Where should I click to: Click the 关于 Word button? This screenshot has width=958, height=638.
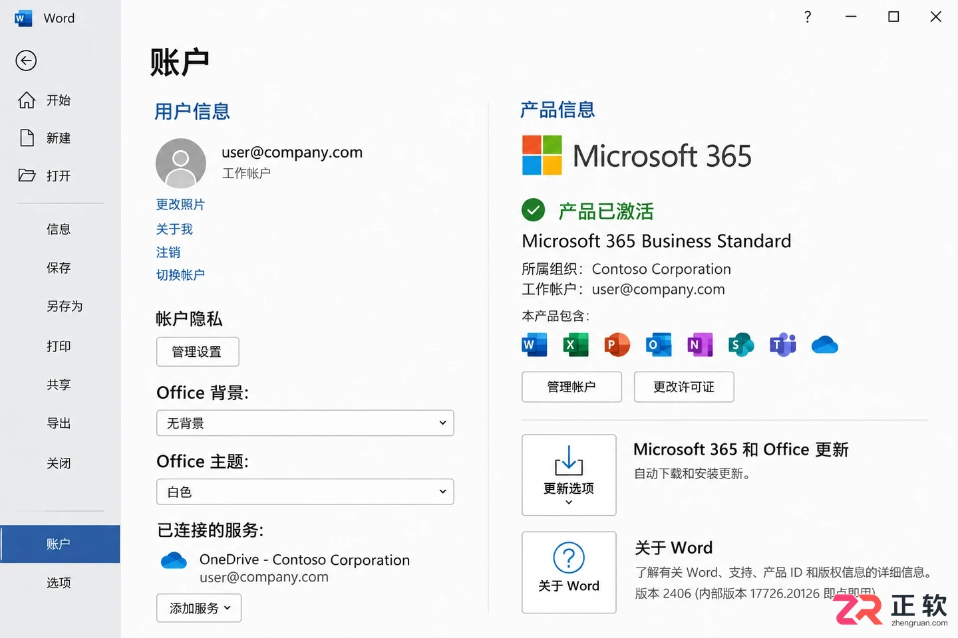569,572
